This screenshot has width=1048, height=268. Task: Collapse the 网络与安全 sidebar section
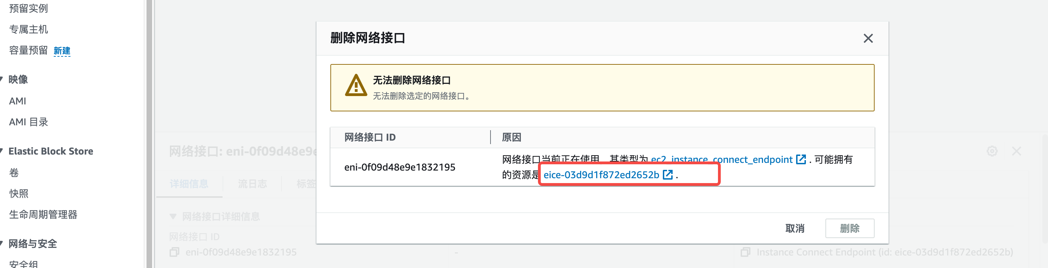(2, 244)
